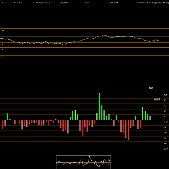169x169 pixels.
Task: Click the MR label above the histogram
Action: pyautogui.click(x=151, y=88)
